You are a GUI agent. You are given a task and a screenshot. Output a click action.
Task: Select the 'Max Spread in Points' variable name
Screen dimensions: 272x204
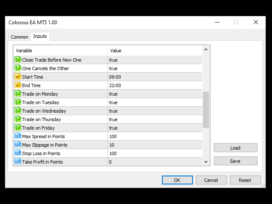point(43,136)
